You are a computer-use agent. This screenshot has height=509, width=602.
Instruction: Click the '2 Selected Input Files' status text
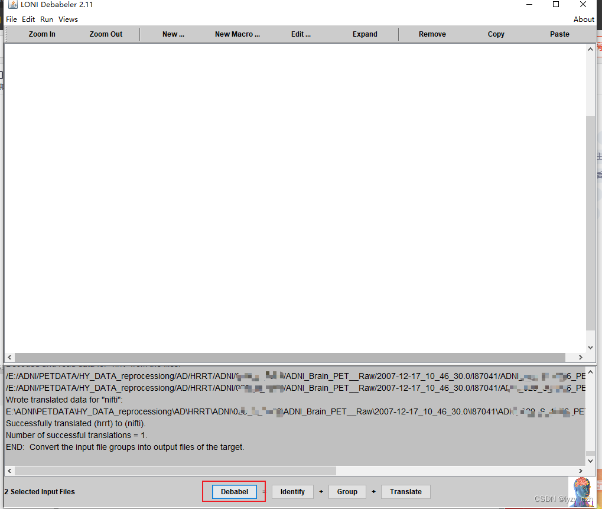point(40,492)
